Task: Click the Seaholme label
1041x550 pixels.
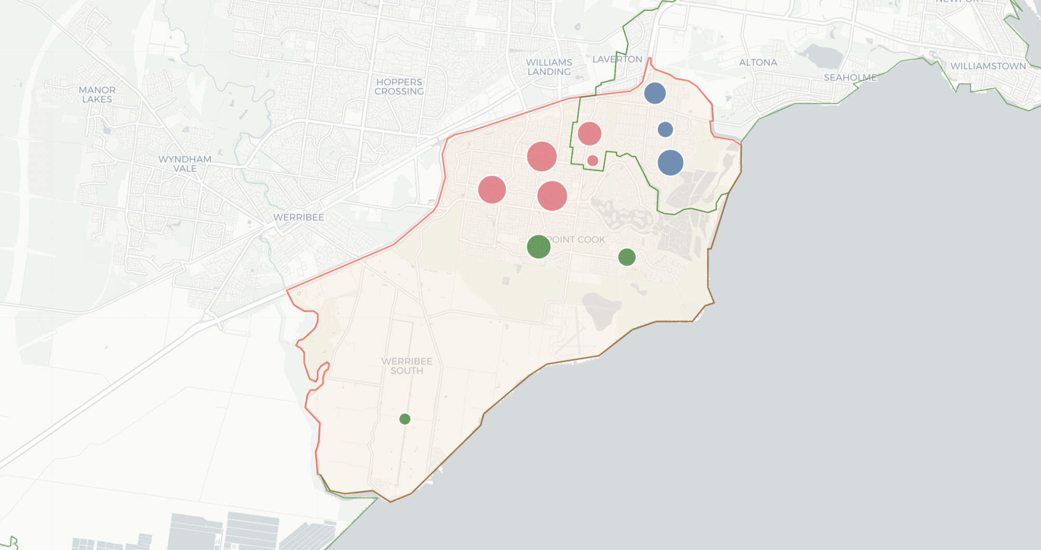Action: (850, 77)
